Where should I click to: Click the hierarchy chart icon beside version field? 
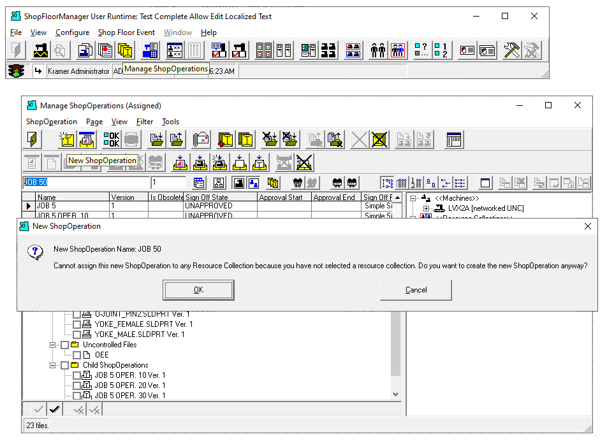[219, 183]
